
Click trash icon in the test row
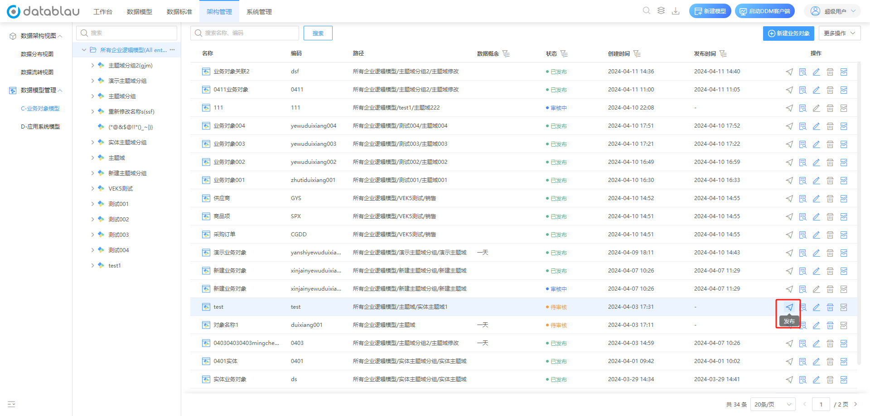[830, 307]
